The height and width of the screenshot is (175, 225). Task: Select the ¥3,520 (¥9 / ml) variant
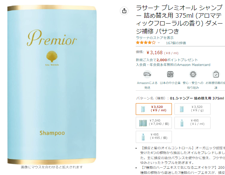coord(154,109)
